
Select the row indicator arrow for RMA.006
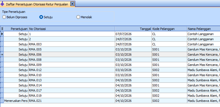coord(2,54)
